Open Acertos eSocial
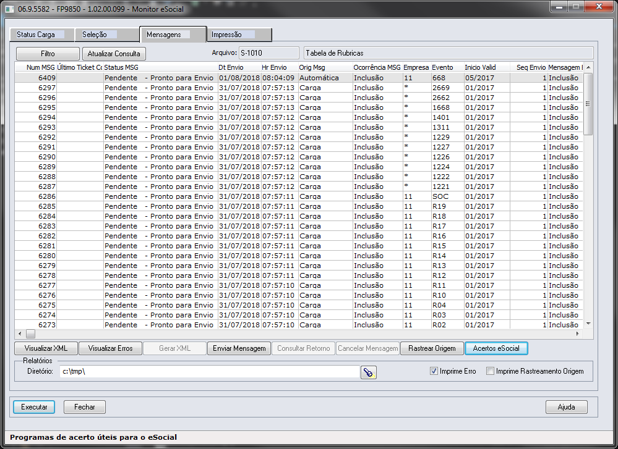Screen dimensions: 618x449 496,348
